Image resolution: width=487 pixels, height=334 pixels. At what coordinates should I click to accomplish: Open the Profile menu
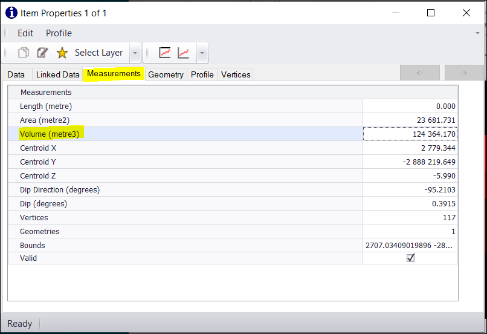coord(59,33)
